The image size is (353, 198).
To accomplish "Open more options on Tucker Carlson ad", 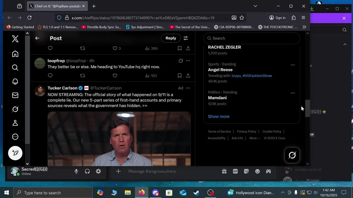I will 188,88.
